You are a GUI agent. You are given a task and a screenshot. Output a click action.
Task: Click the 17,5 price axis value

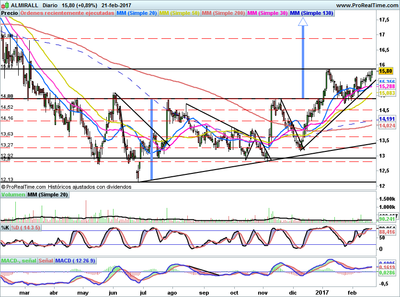[x=384, y=20]
